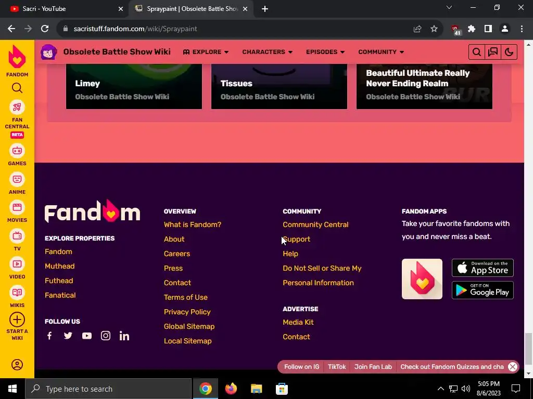Open Fandom's YouTube footer icon
533x399 pixels.
(87, 336)
